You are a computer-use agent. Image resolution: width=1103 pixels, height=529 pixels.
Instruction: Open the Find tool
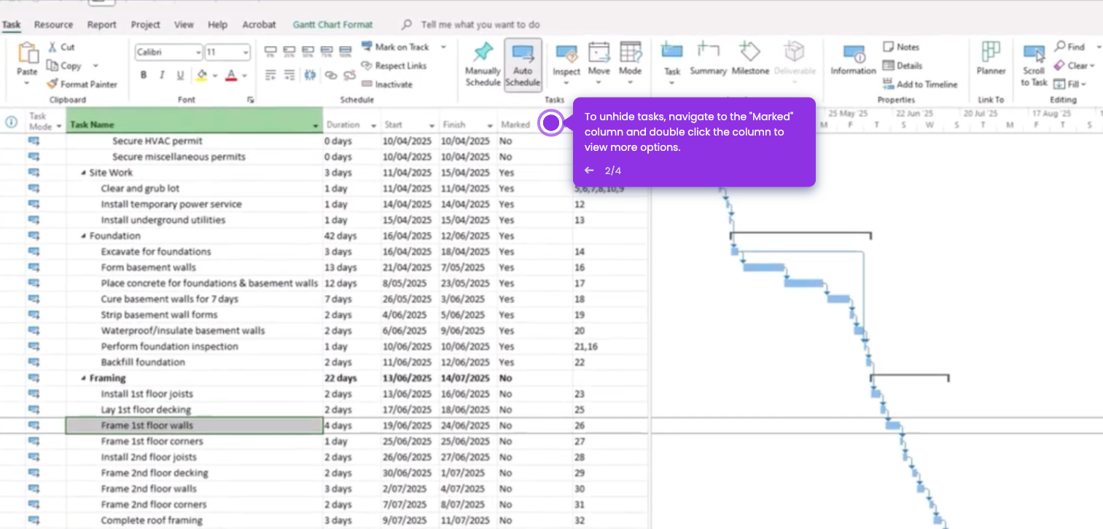click(1069, 47)
